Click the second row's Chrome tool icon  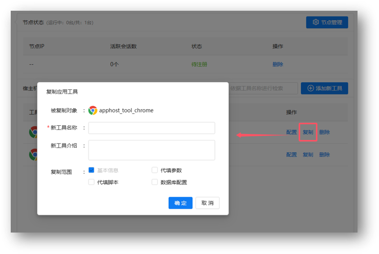pos(33,154)
